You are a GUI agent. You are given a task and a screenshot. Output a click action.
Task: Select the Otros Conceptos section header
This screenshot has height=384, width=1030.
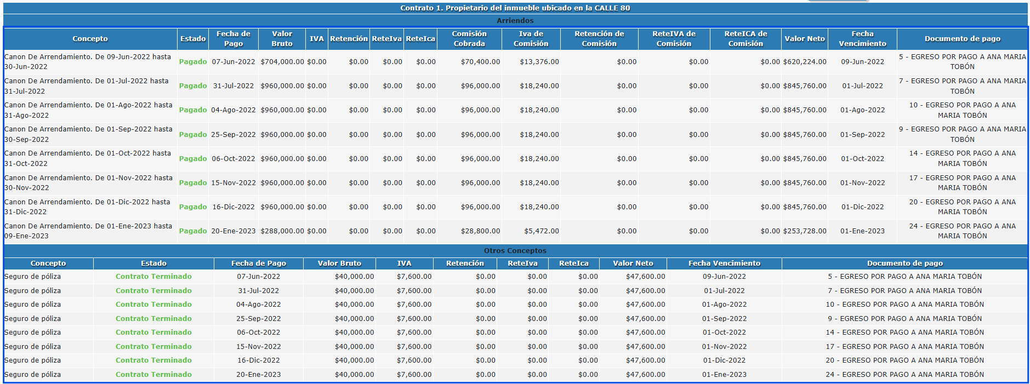515,251
